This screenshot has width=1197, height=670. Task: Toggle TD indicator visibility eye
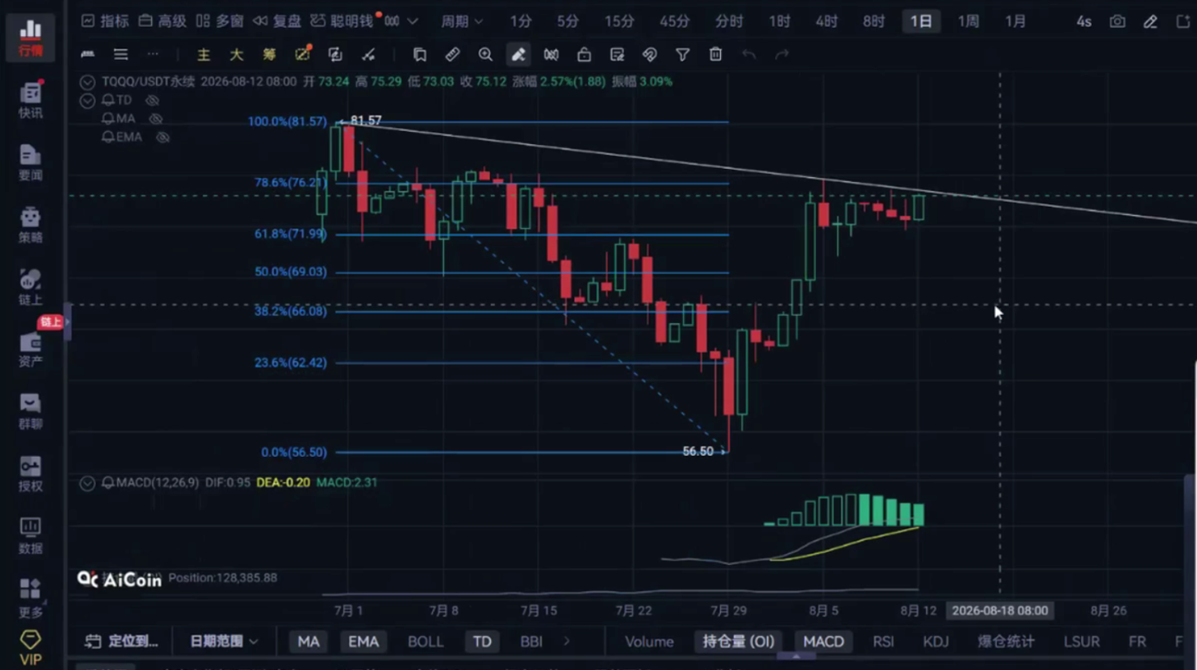152,100
